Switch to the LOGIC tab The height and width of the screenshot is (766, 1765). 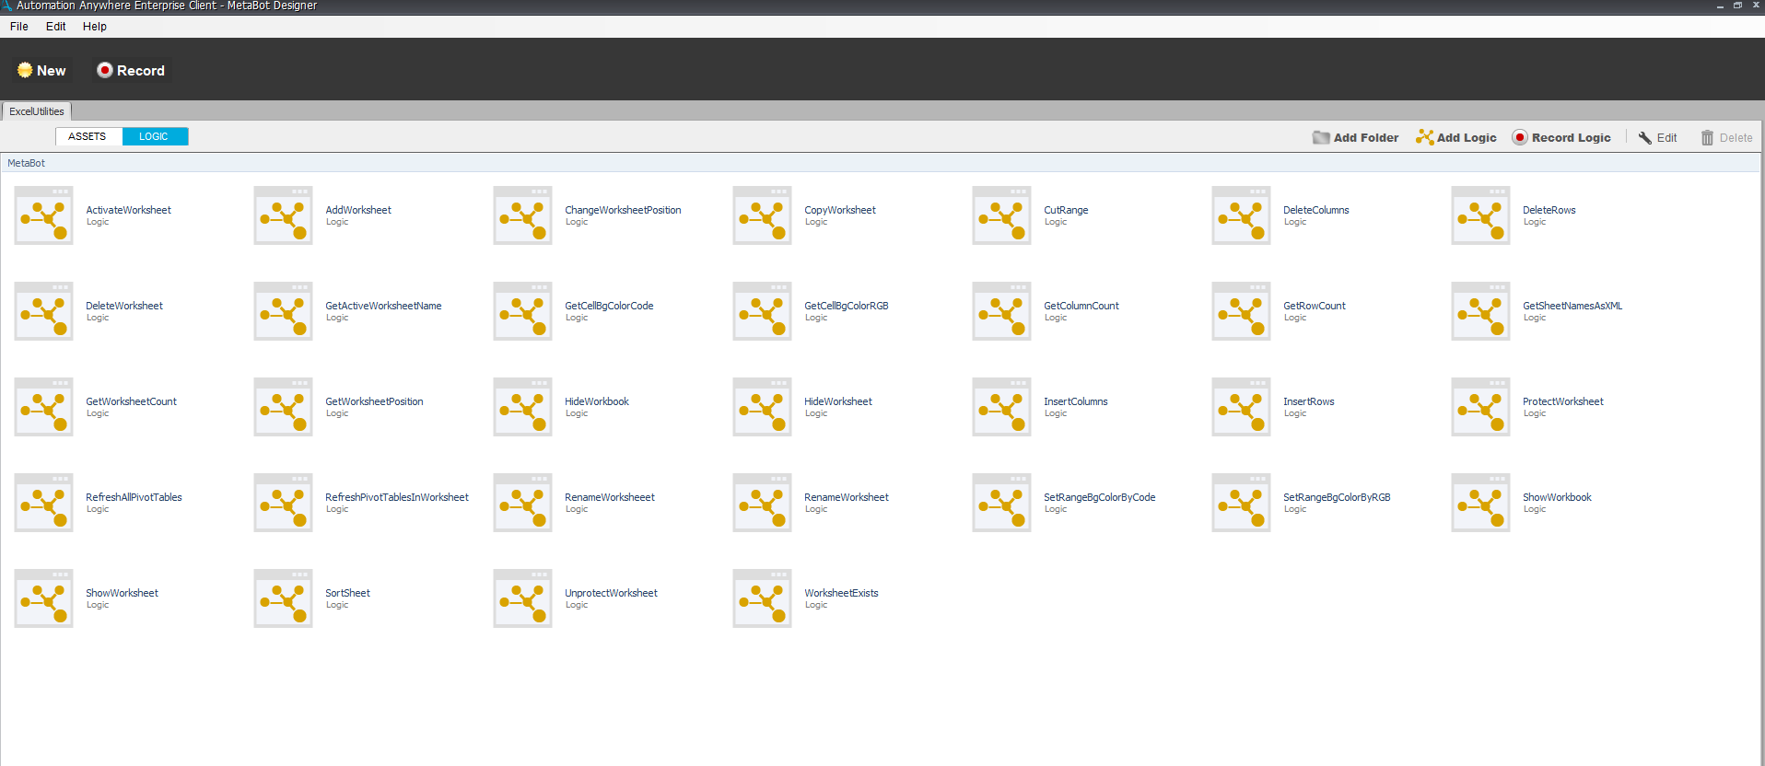pyautogui.click(x=154, y=136)
